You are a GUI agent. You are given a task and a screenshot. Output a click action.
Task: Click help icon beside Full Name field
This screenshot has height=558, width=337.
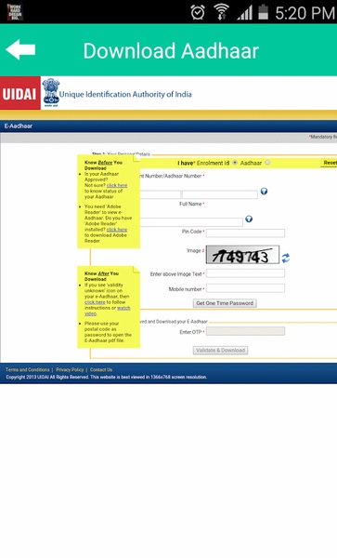click(x=249, y=219)
